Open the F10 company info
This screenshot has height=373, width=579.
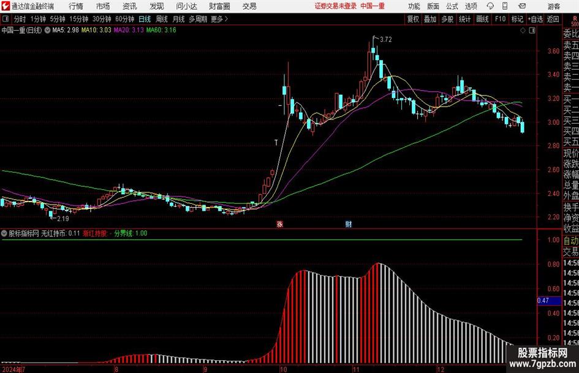pyautogui.click(x=501, y=19)
